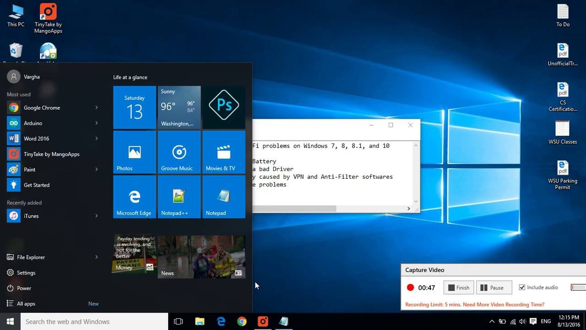Click Notepad's vertical scroll down arrow
Screen dimensions: 586x330
click(416, 201)
